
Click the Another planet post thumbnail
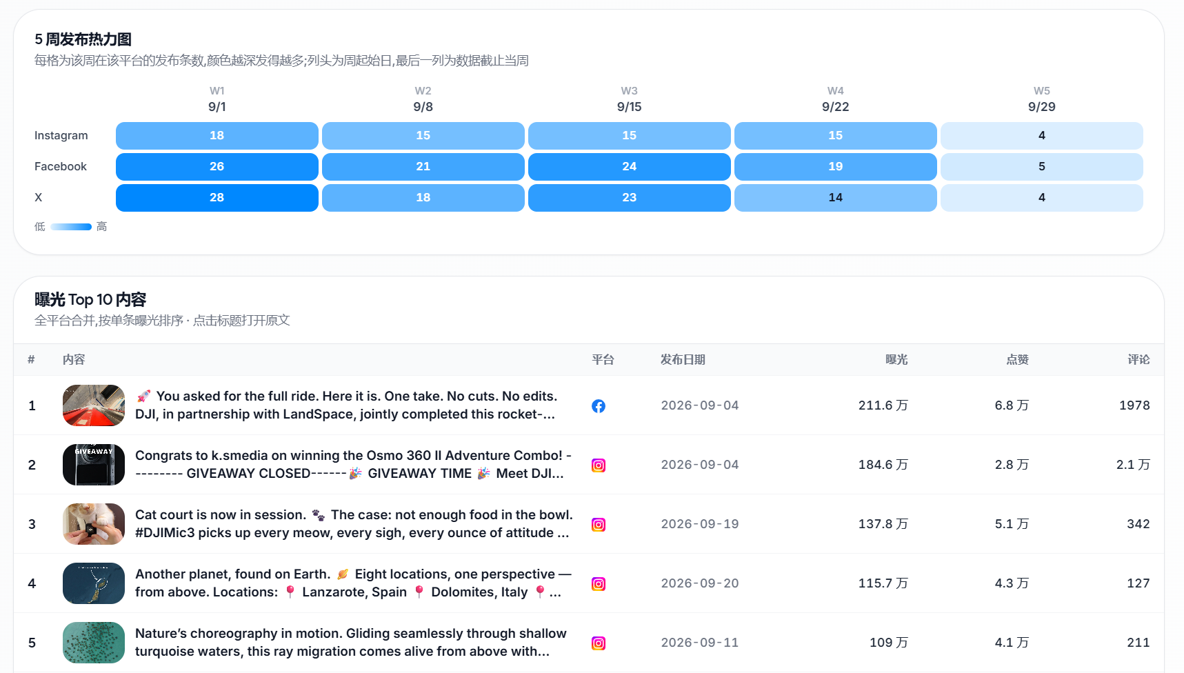[x=94, y=583]
